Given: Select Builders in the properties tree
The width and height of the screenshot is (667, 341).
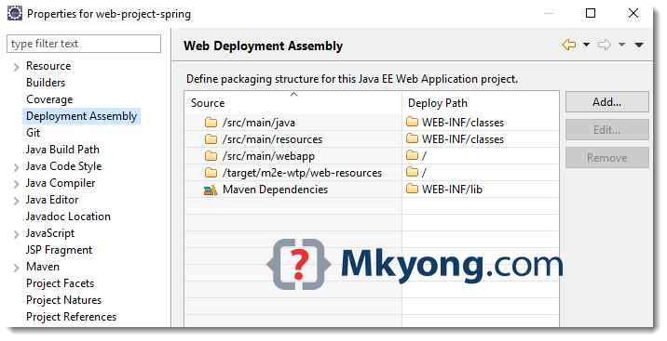Looking at the screenshot, I should tap(46, 83).
